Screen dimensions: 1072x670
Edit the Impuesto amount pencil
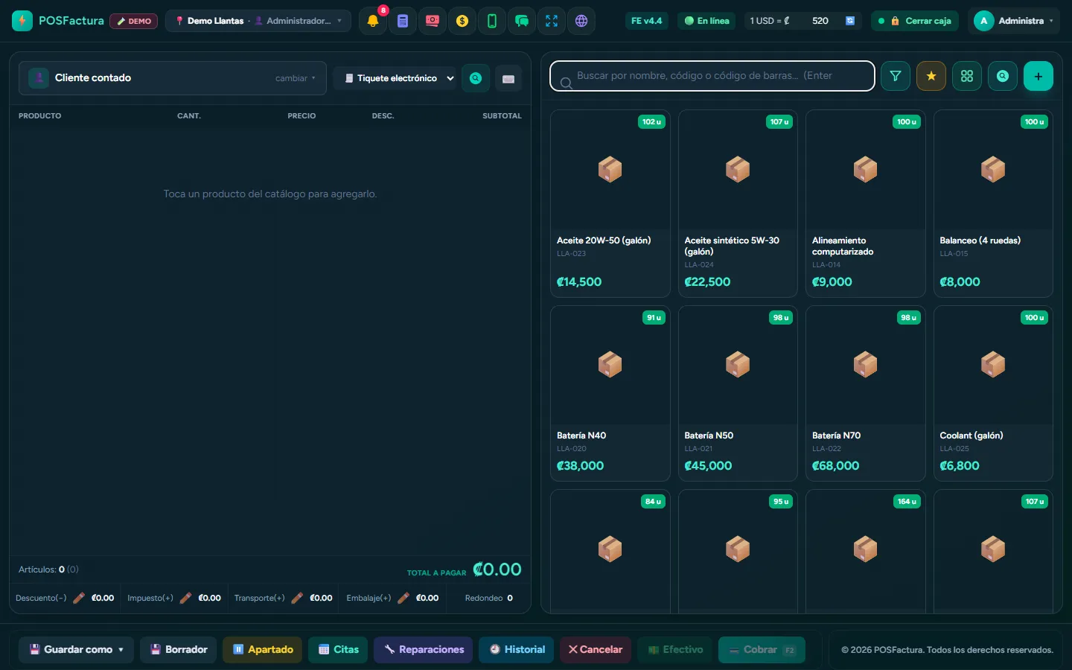coord(185,598)
